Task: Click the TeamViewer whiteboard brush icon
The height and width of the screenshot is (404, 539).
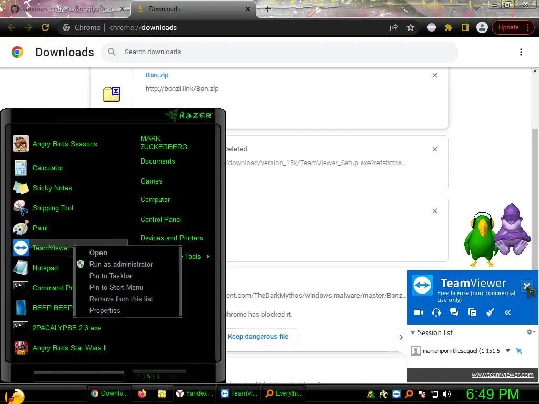Action: coord(490,312)
